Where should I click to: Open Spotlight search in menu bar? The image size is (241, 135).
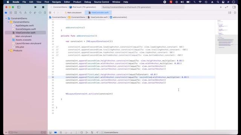click(218, 2)
